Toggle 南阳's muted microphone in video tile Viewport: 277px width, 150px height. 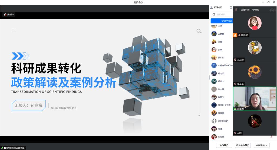pos(235,133)
